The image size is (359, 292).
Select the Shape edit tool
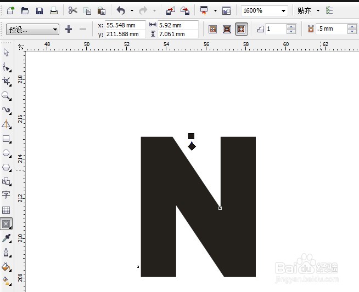point(7,67)
